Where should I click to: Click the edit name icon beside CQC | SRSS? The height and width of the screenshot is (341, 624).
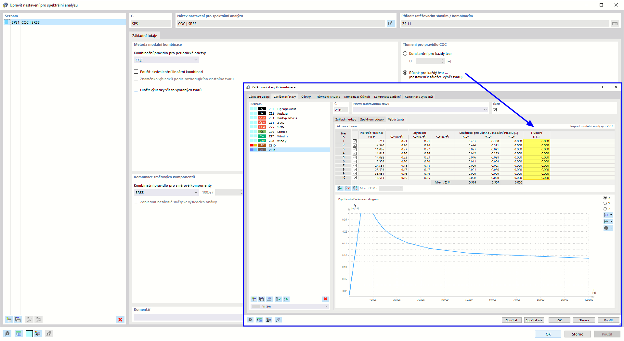390,23
